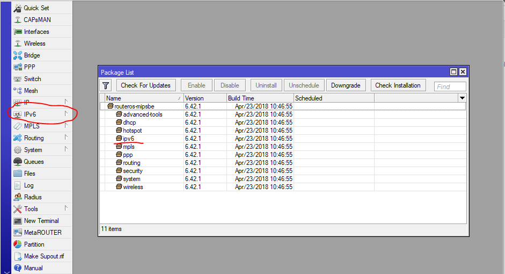This screenshot has height=274, width=505.
Task: Click the Uninstall button
Action: pyautogui.click(x=266, y=85)
